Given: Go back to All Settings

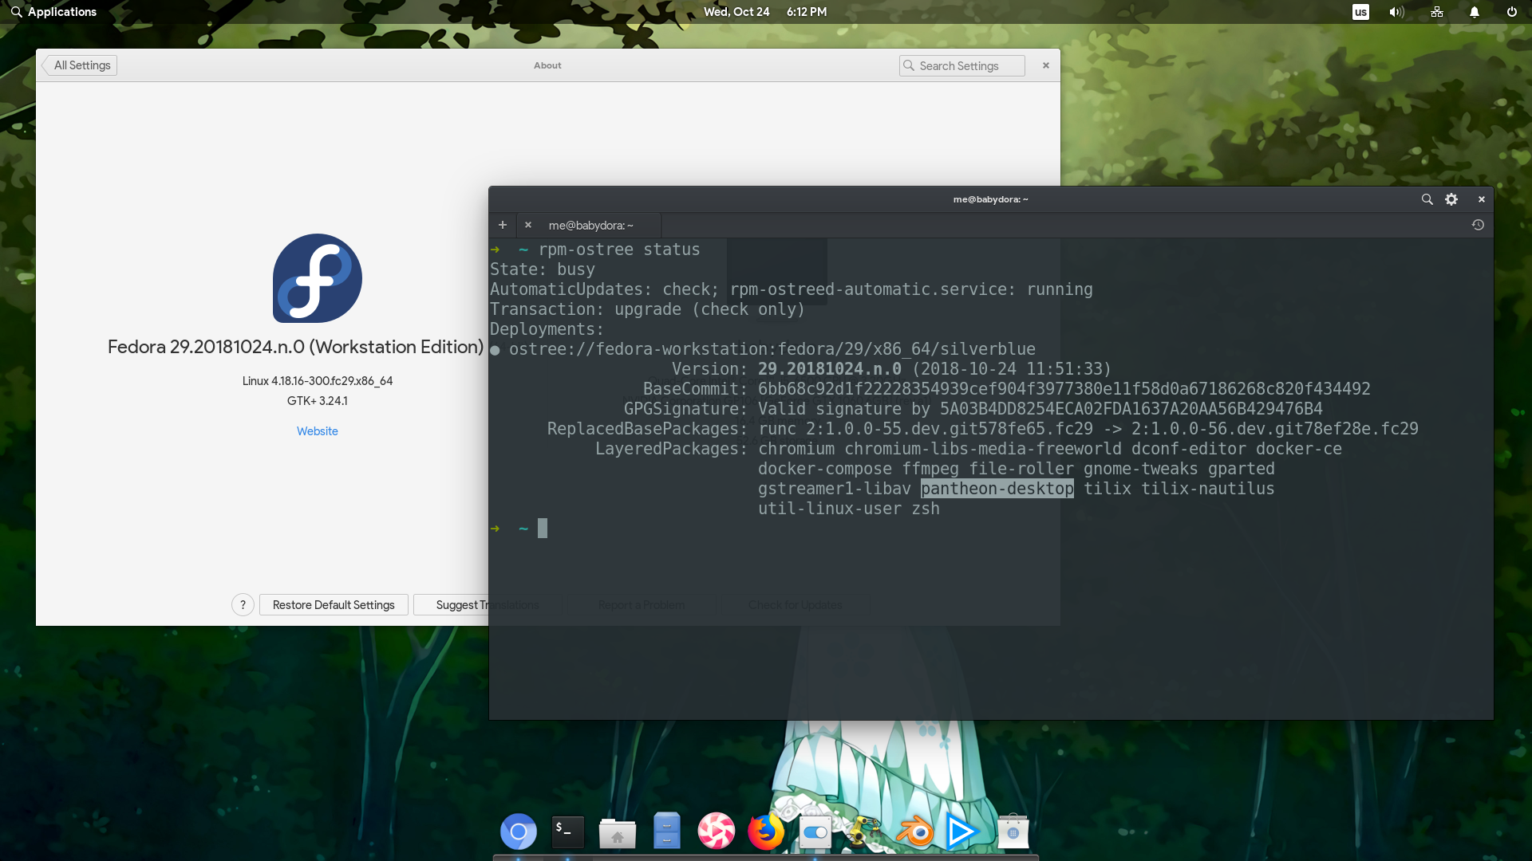Looking at the screenshot, I should (x=80, y=65).
